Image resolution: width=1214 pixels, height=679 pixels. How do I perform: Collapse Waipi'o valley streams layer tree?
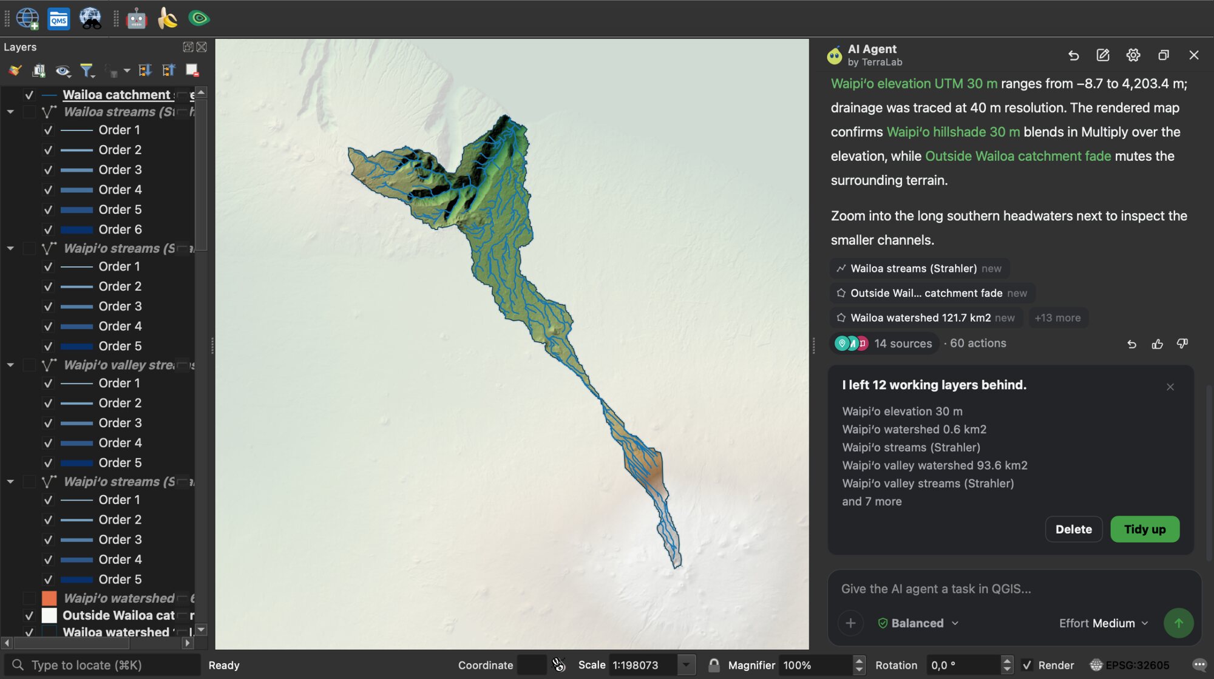click(10, 365)
